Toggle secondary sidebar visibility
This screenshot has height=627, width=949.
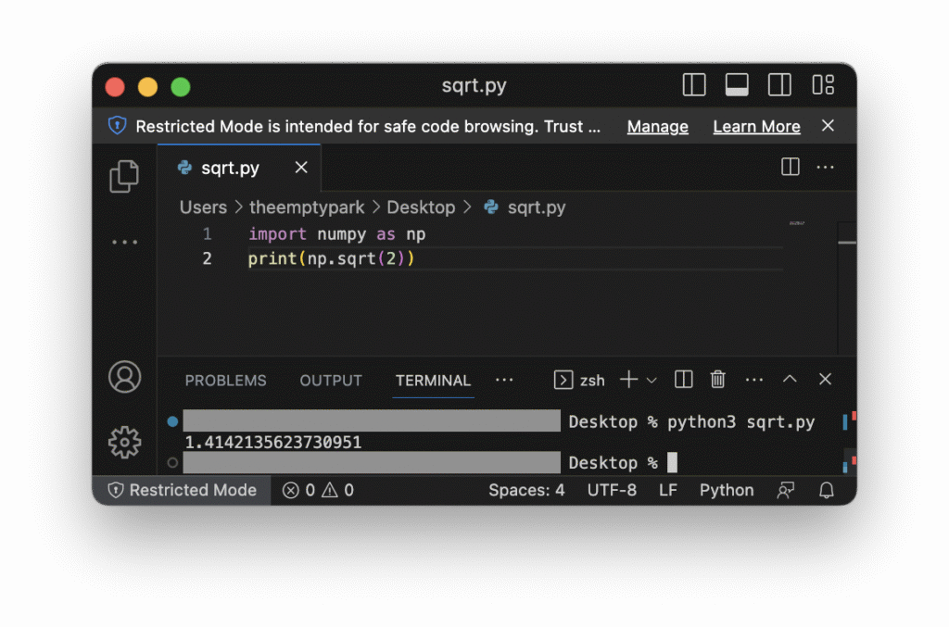(779, 85)
